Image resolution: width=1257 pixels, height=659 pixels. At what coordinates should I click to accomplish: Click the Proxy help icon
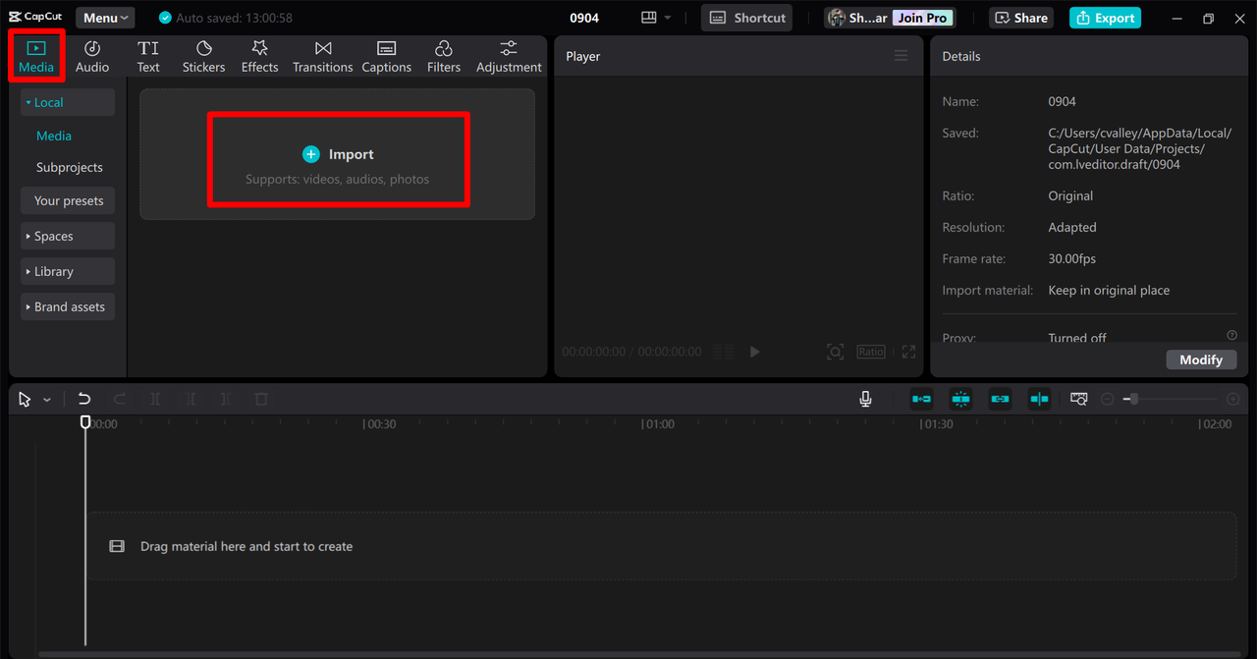[1231, 335]
